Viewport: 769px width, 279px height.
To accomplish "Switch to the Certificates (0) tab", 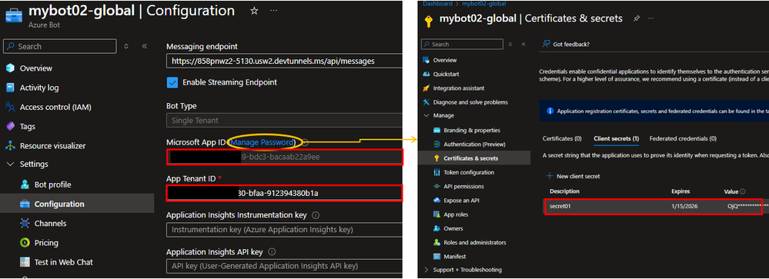I will point(562,138).
